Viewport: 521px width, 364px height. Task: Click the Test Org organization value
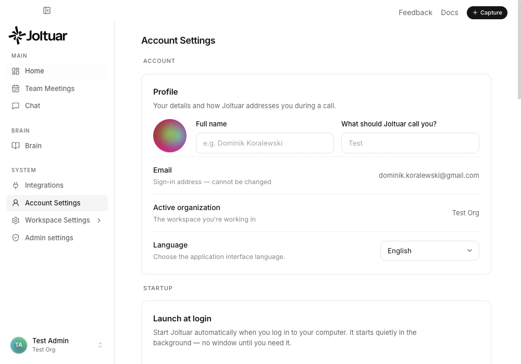[x=465, y=213]
